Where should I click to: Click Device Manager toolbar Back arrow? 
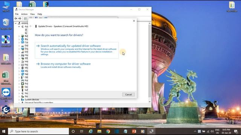pyautogui.click(x=16, y=18)
